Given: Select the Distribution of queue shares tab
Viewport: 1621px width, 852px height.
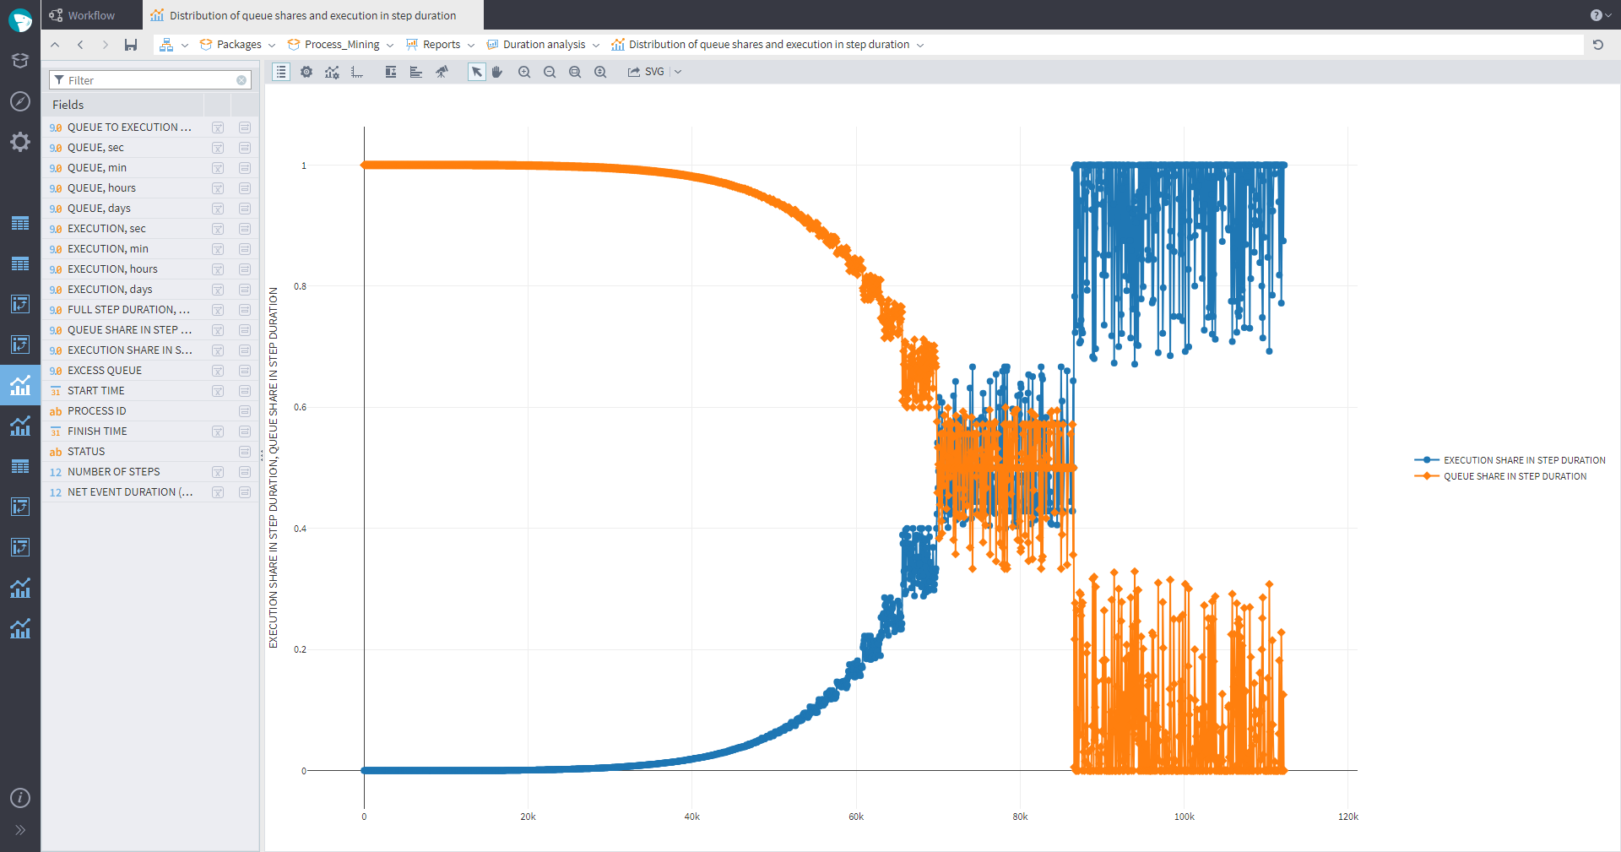Looking at the screenshot, I should [312, 15].
